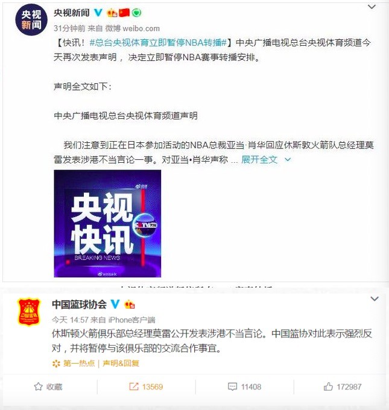The height and width of the screenshot is (410, 389).
Task: Click the green round badge beside 央视新闻
Action: tap(136, 13)
